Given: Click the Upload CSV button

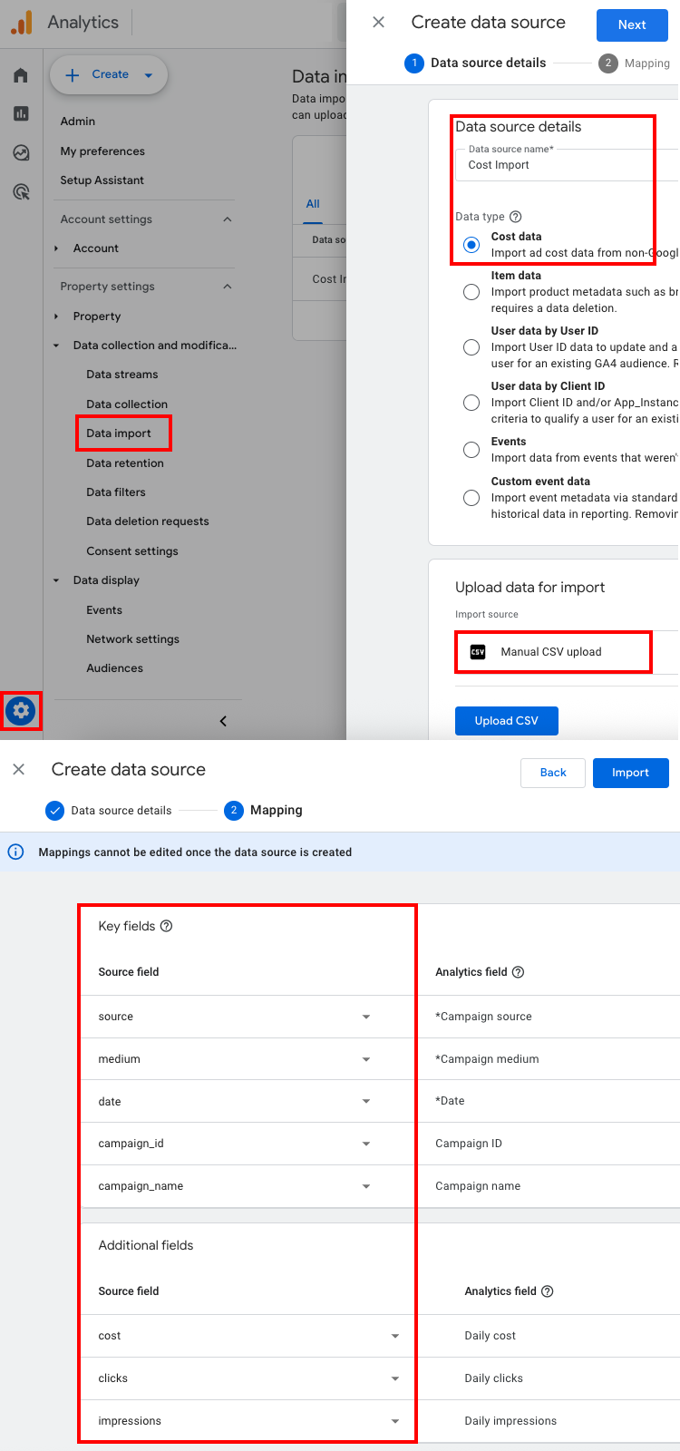Looking at the screenshot, I should tap(506, 721).
